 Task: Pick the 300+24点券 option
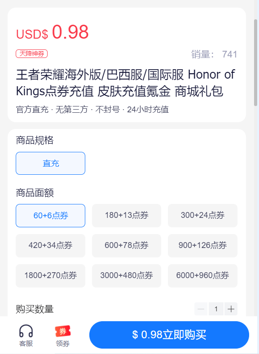[x=202, y=216]
